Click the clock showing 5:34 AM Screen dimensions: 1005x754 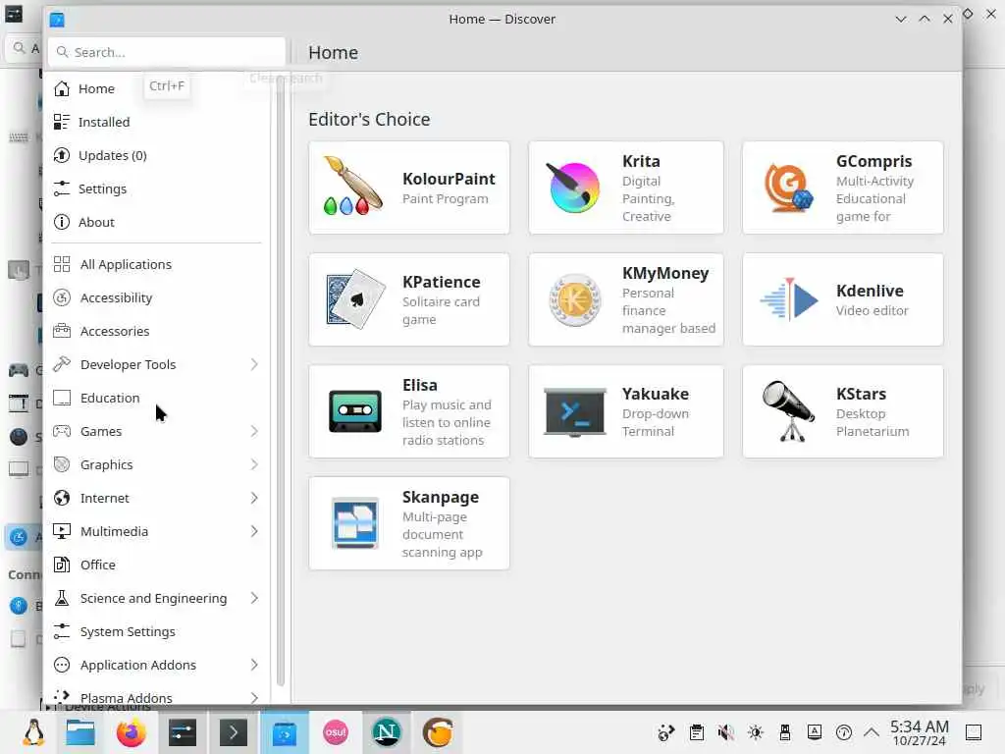(x=919, y=732)
